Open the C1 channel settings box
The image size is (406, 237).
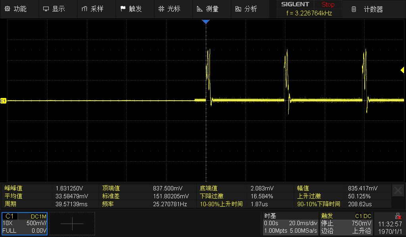25,224
